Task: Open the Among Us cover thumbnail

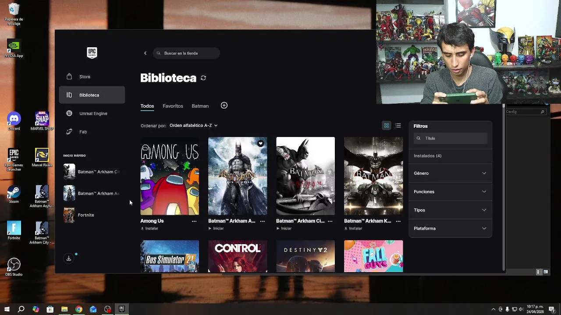Action: click(x=170, y=176)
